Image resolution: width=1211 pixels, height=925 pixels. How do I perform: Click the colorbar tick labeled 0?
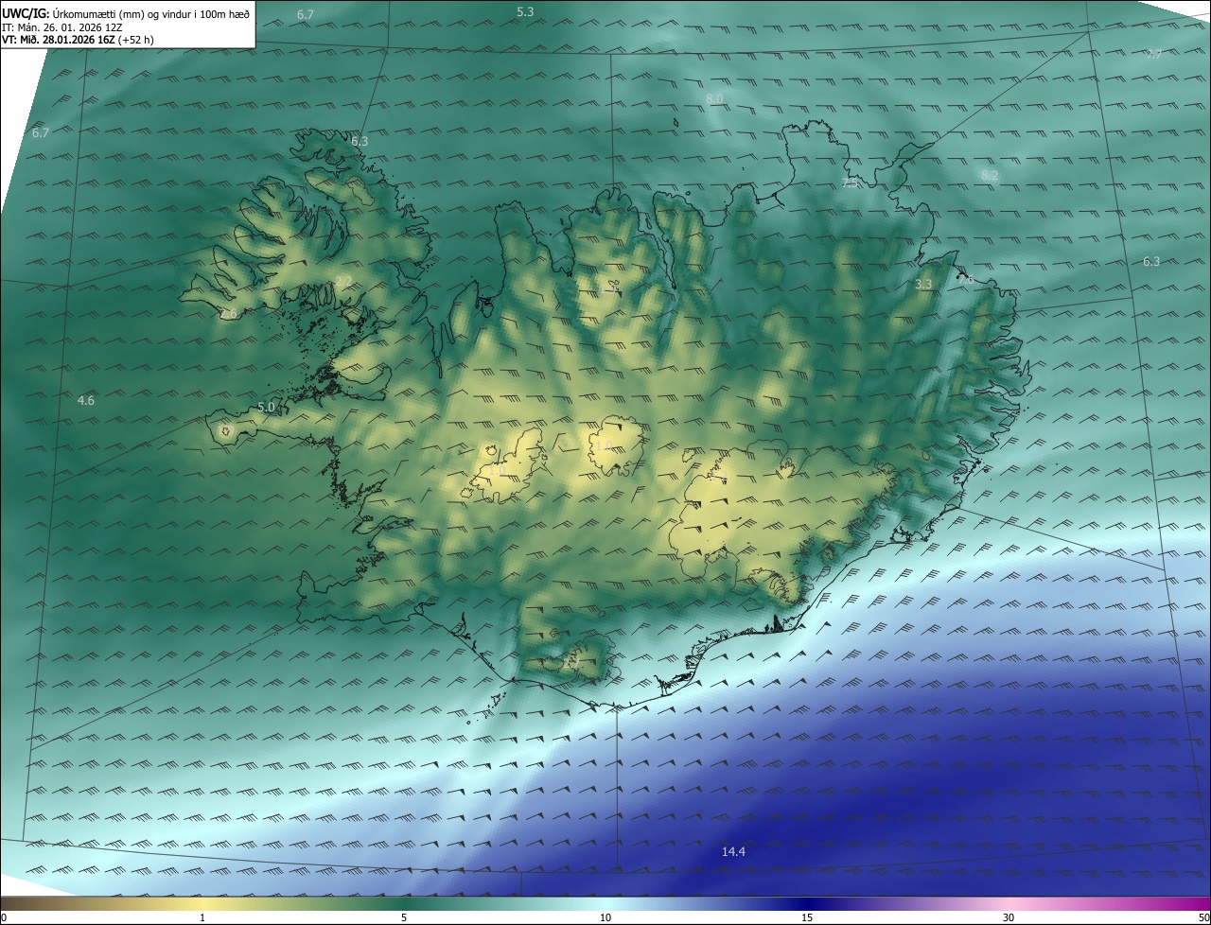pyautogui.click(x=4, y=917)
